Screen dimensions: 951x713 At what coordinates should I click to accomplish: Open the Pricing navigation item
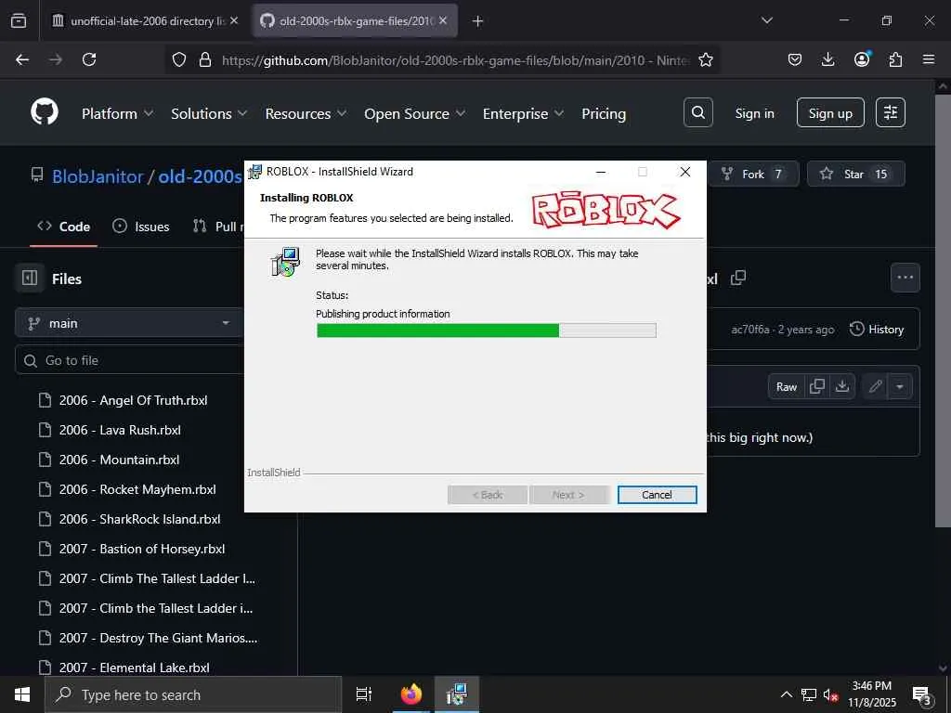pyautogui.click(x=604, y=113)
